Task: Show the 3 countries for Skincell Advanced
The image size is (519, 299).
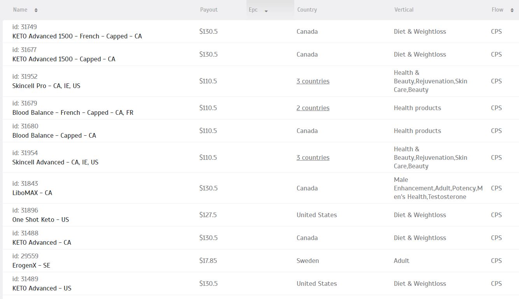Action: click(313, 157)
